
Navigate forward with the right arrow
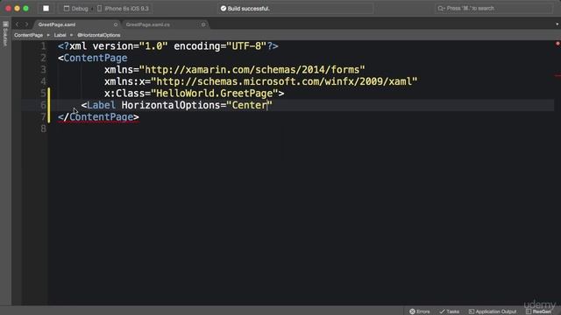[x=26, y=24]
